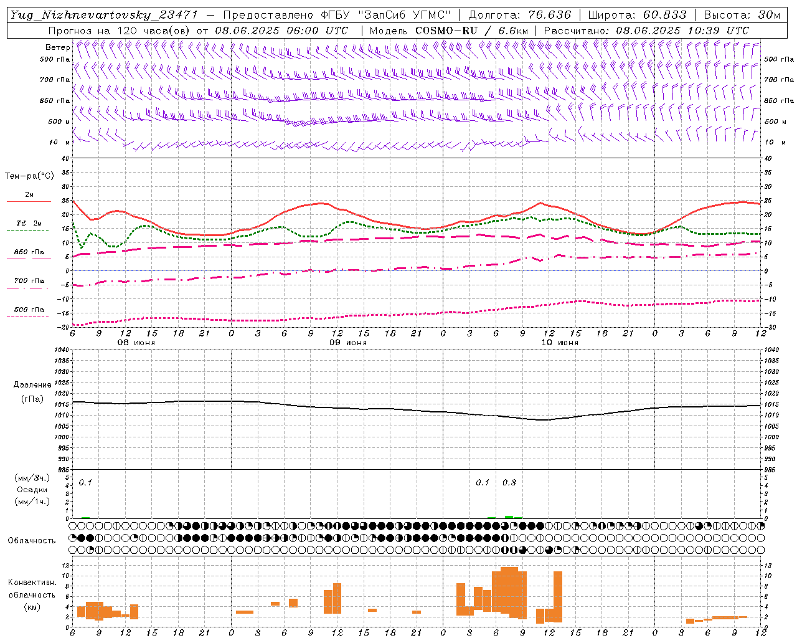Click the '0.3' precipitation amount value
Screen dimensions: 797x638
pyautogui.click(x=509, y=483)
